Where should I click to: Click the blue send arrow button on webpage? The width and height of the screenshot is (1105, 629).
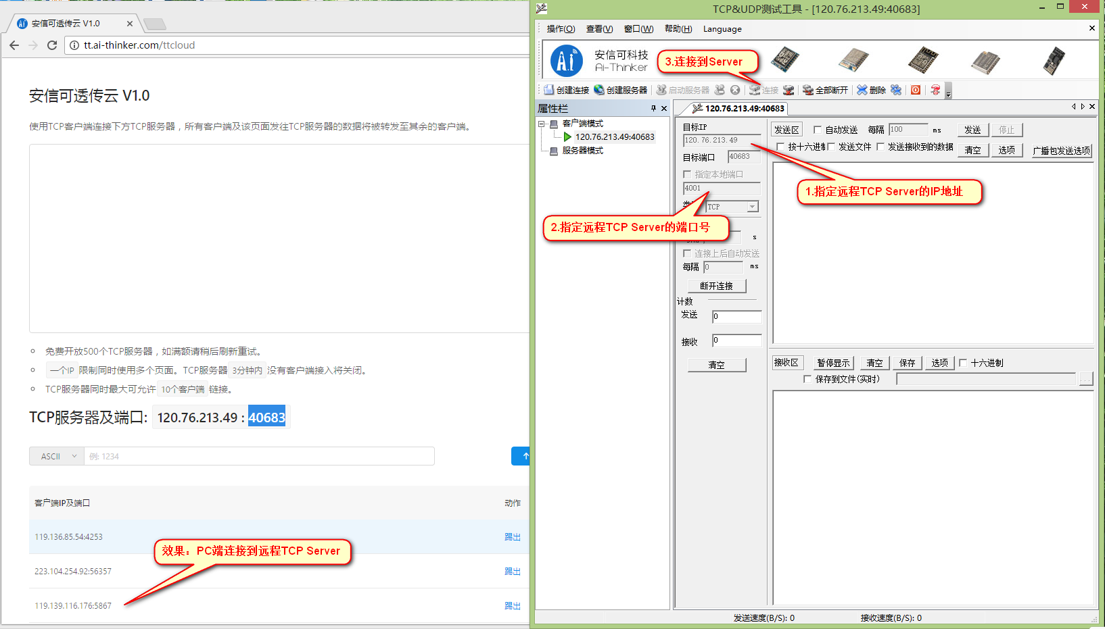[x=521, y=456]
